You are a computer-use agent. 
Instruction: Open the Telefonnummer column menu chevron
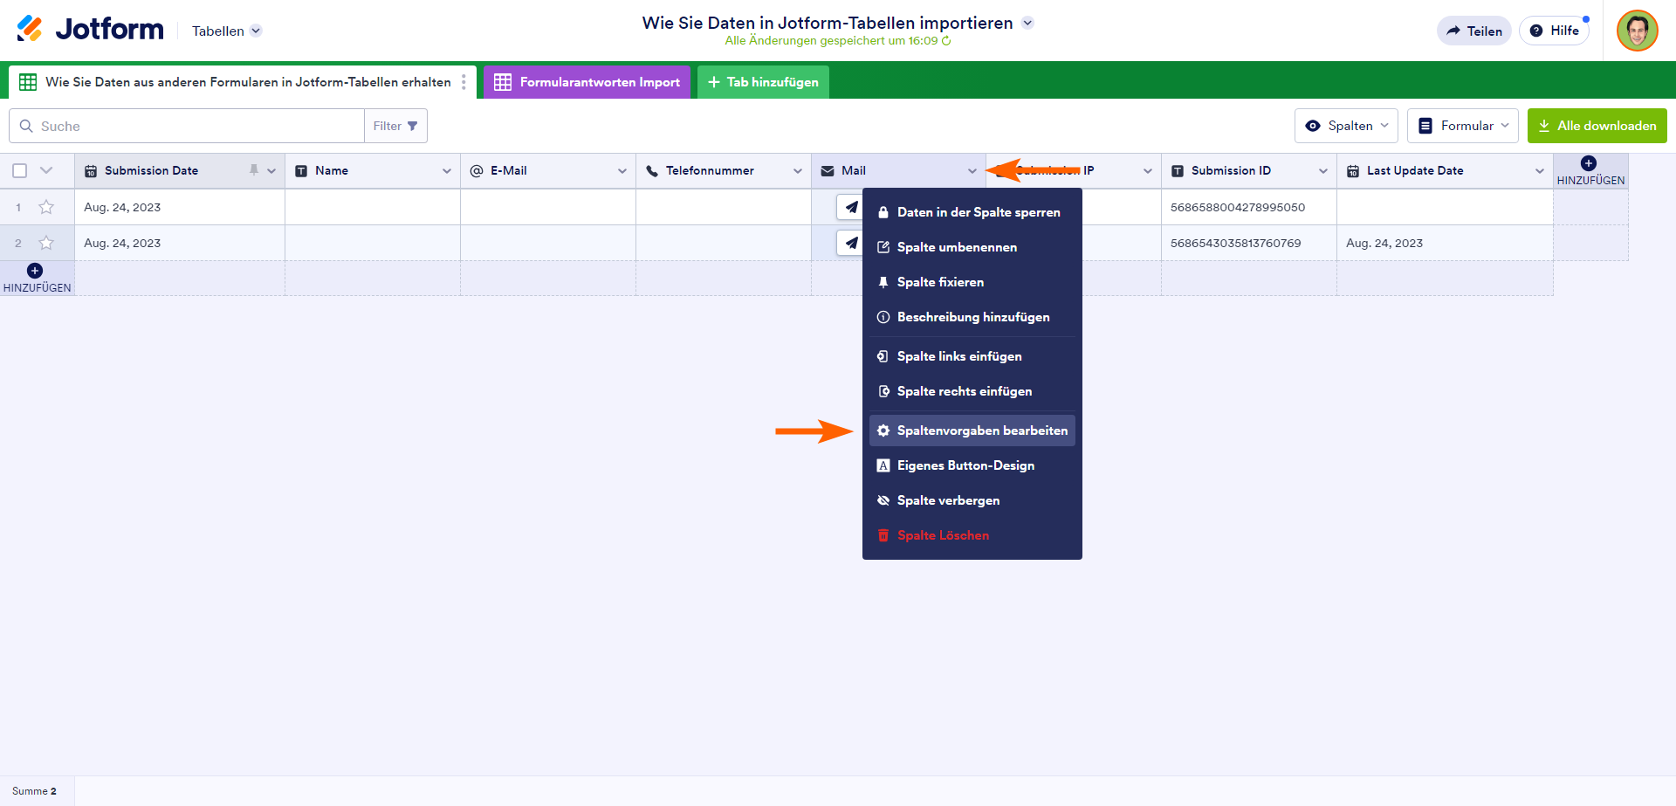point(798,171)
